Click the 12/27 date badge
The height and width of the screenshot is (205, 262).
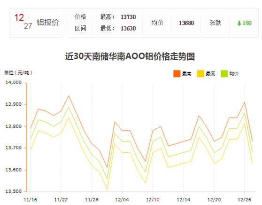pos(23,22)
